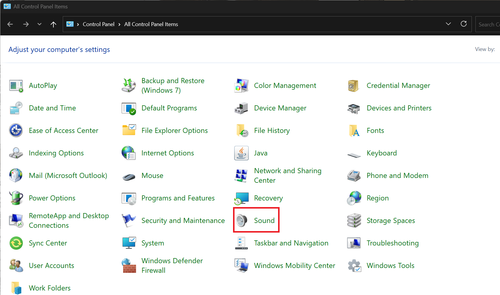Click the Sync Center green icon
The width and height of the screenshot is (500, 295).
click(x=16, y=243)
